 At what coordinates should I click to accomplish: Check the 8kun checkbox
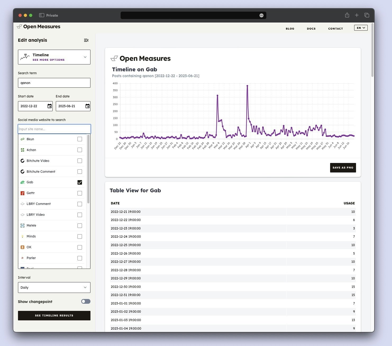[x=80, y=139]
